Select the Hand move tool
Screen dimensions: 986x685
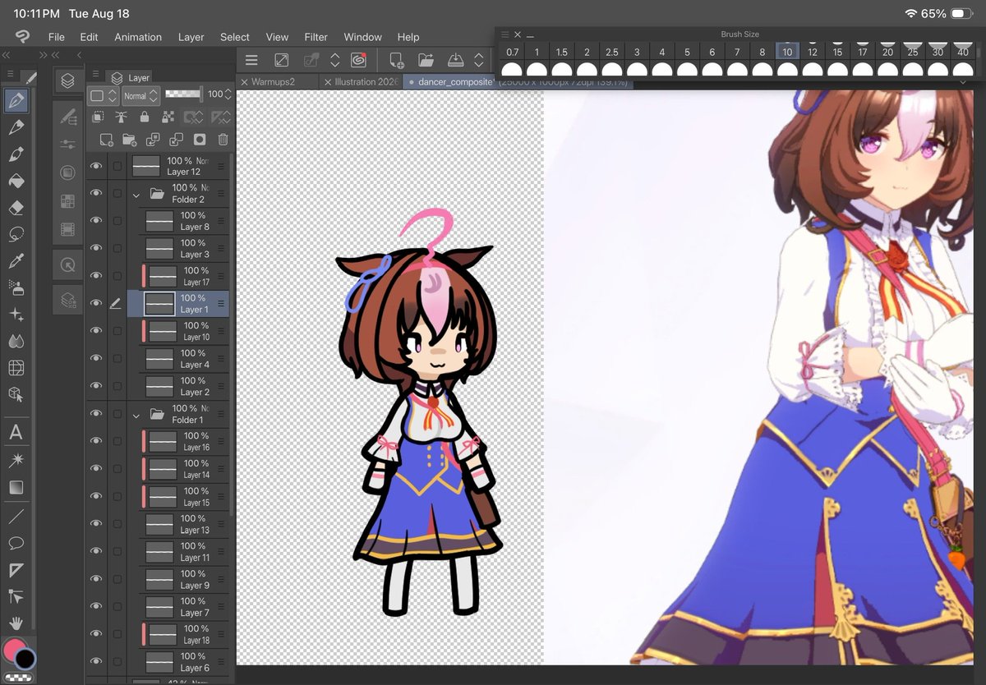(x=16, y=623)
